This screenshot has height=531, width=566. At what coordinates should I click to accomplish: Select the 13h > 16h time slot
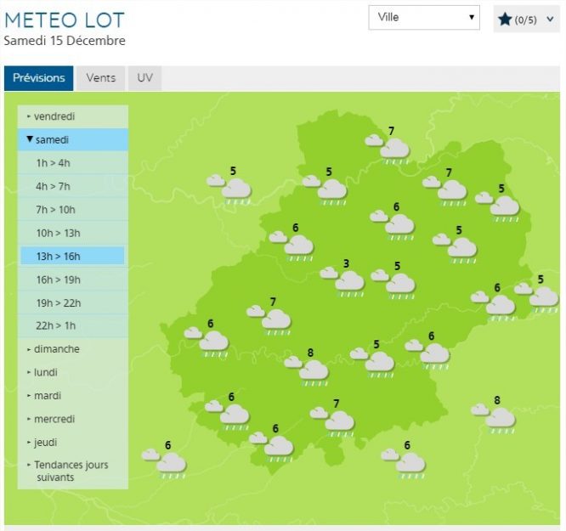pos(73,257)
